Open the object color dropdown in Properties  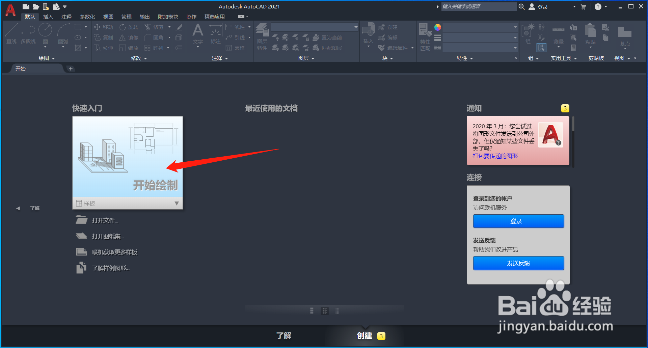pyautogui.click(x=480, y=27)
